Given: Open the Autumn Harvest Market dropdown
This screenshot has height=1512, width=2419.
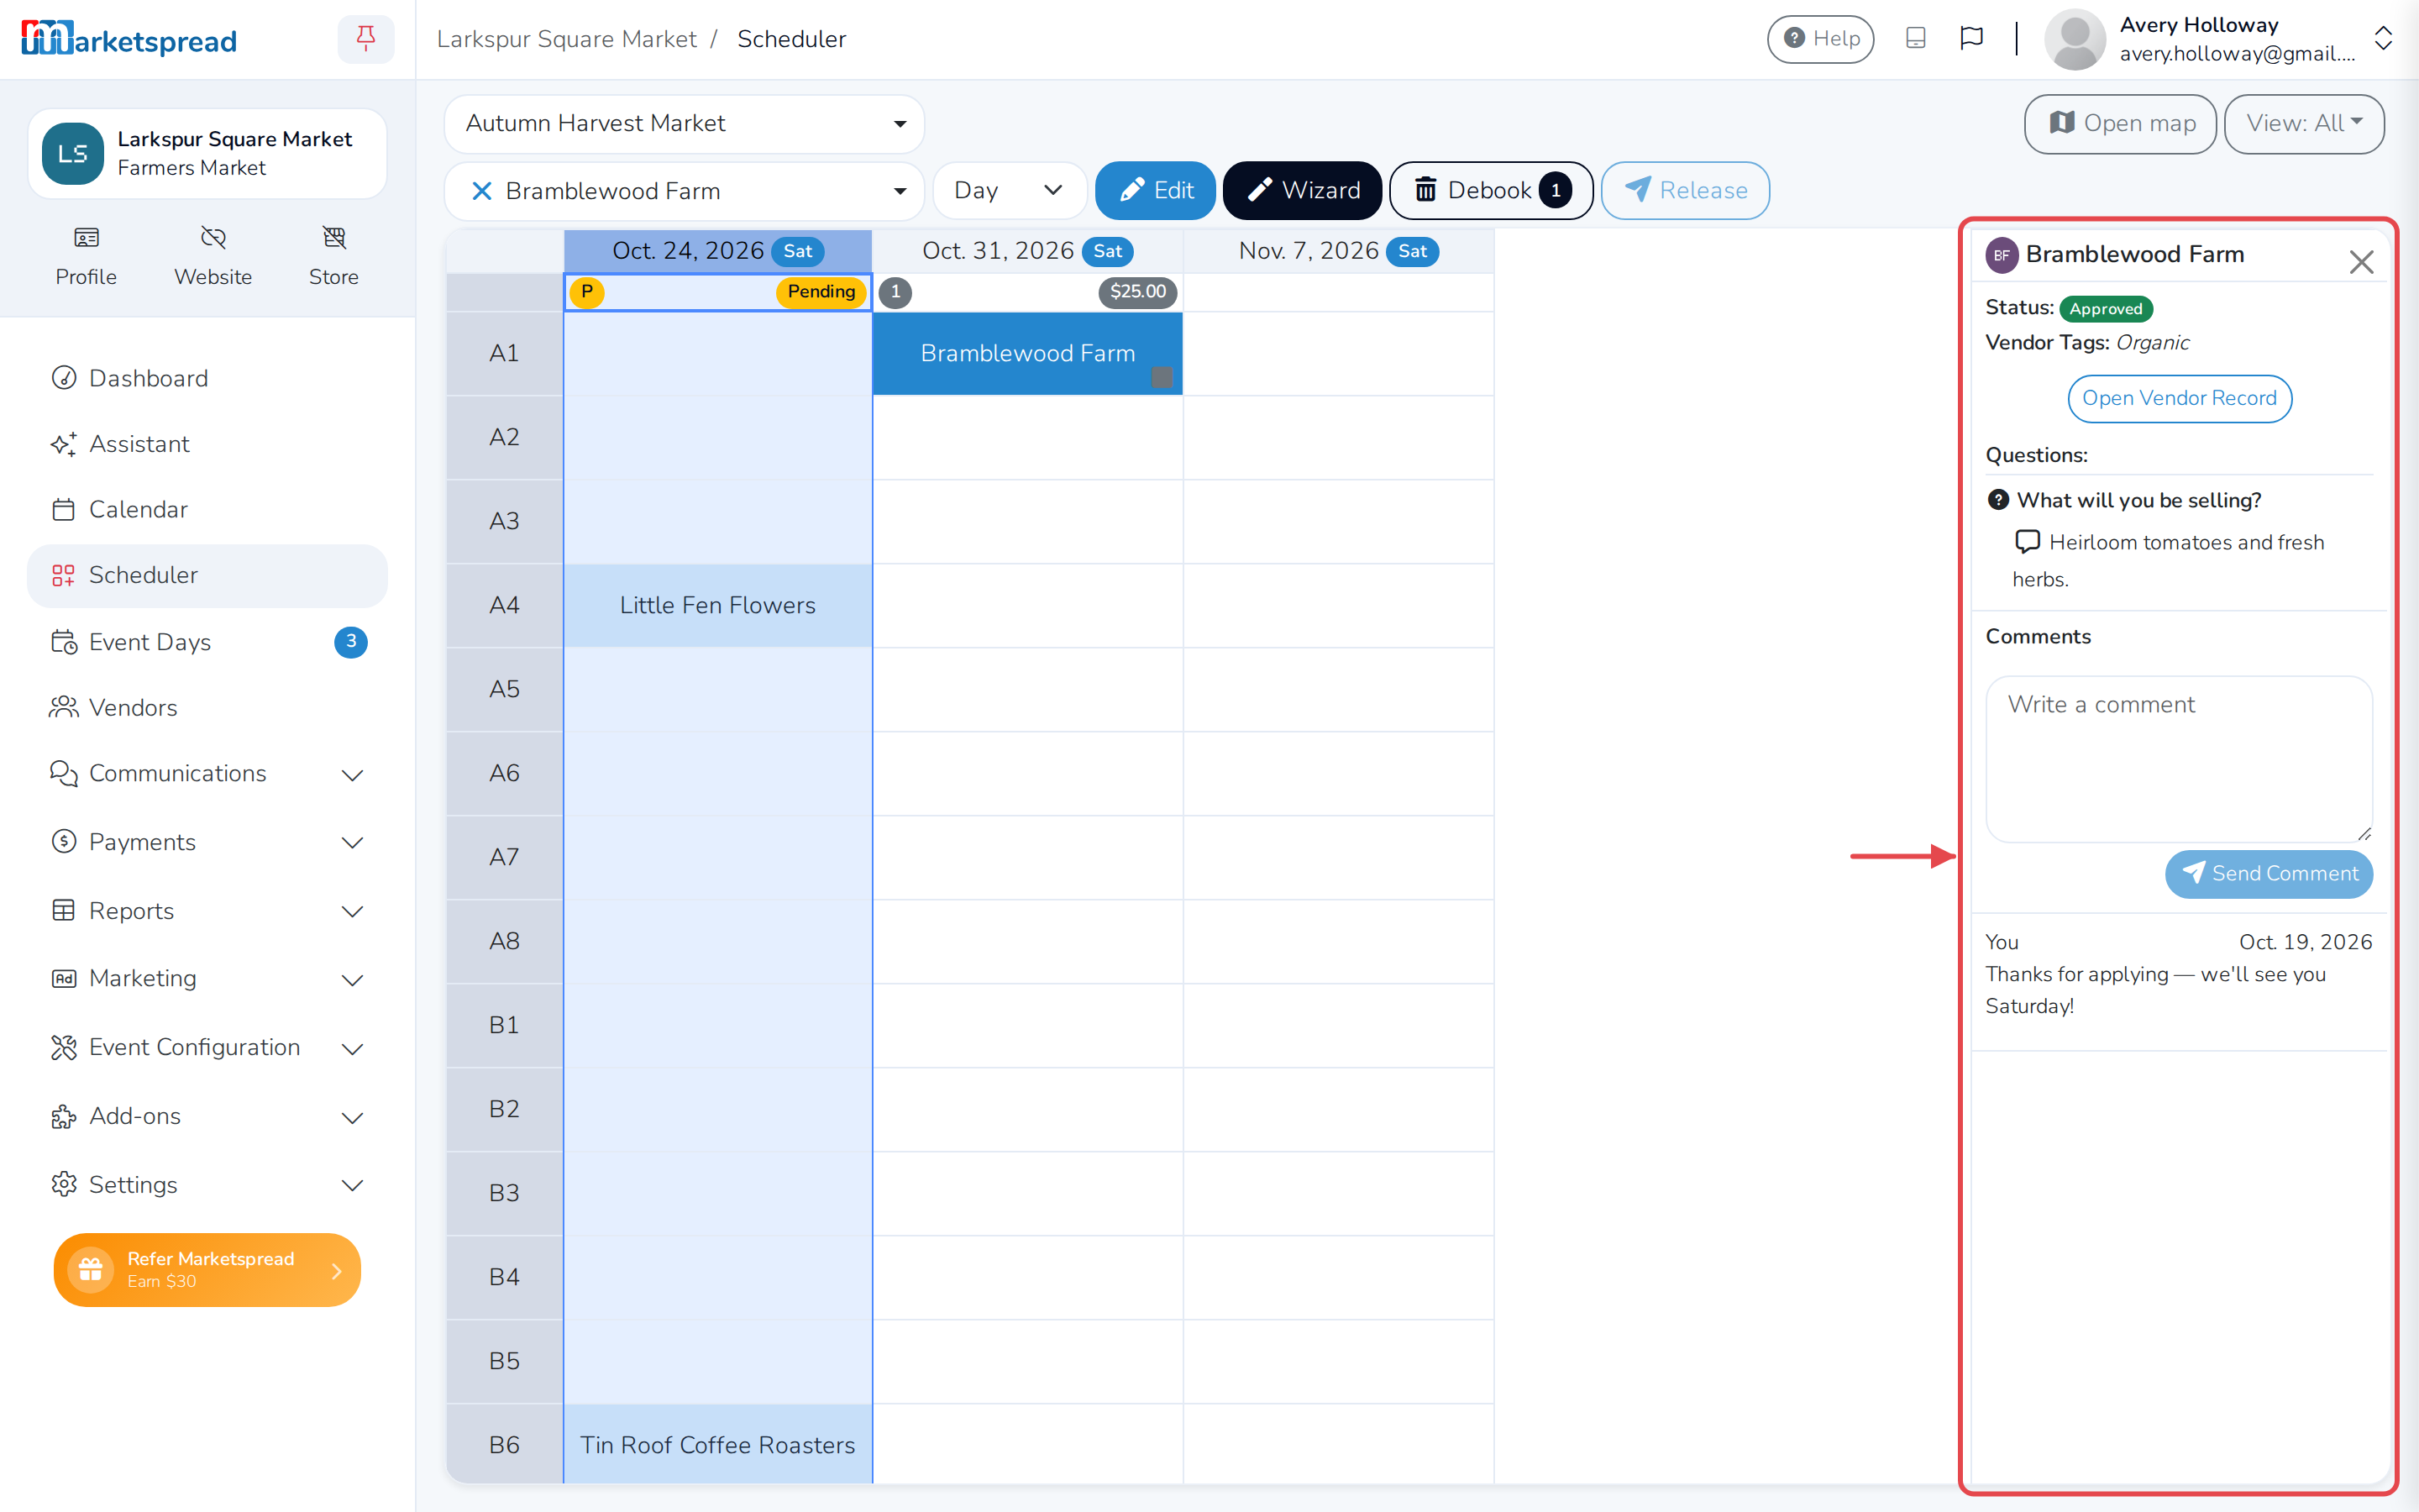Looking at the screenshot, I should (x=685, y=124).
